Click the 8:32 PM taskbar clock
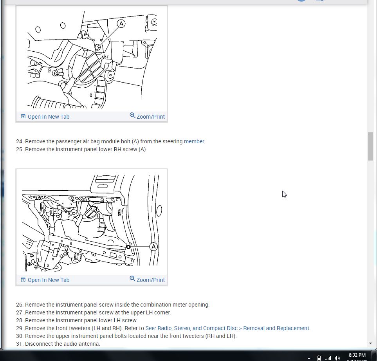 (x=357, y=355)
